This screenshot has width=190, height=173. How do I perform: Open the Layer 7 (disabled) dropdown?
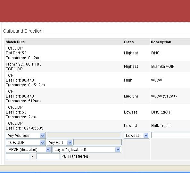(x=87, y=150)
